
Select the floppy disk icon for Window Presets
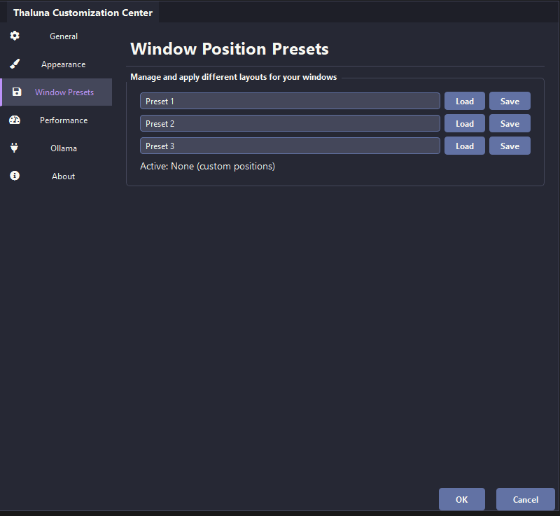coord(15,92)
